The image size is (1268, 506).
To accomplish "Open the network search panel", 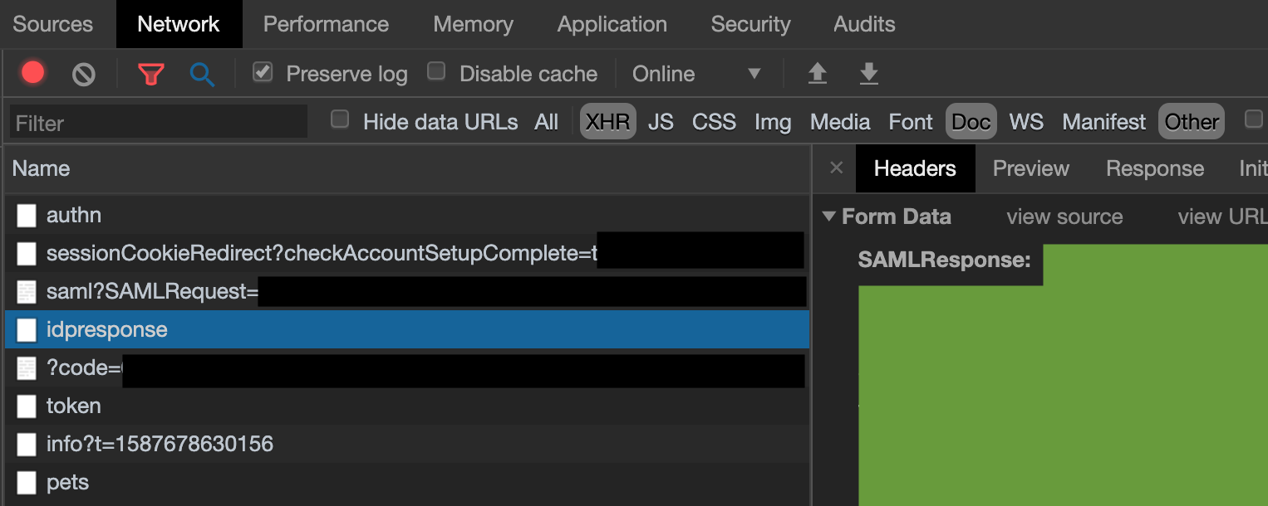I will tap(199, 73).
